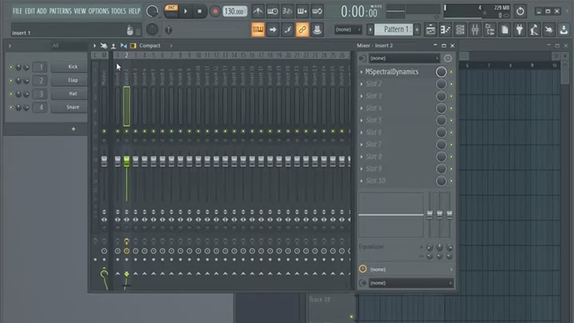Image resolution: width=574 pixels, height=323 pixels.
Task: Click the metronome icon
Action: click(258, 11)
